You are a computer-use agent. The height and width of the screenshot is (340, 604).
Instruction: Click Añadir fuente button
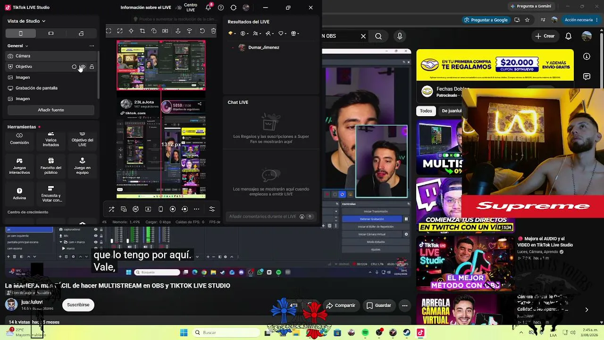(x=51, y=110)
